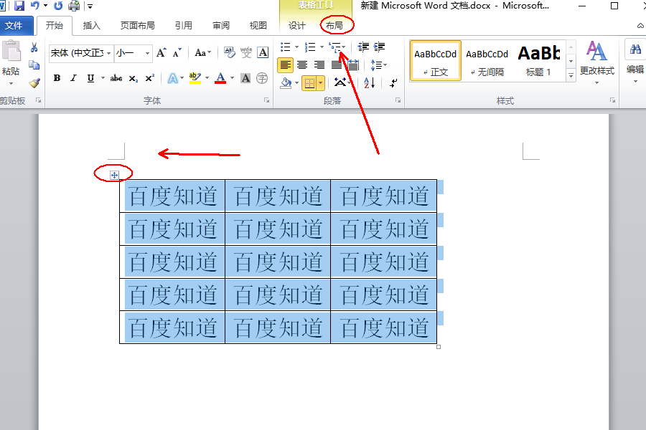
Task: Expand the styles gallery More arrow
Action: point(571,75)
